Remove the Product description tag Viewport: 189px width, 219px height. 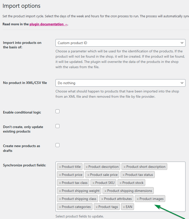87,167
